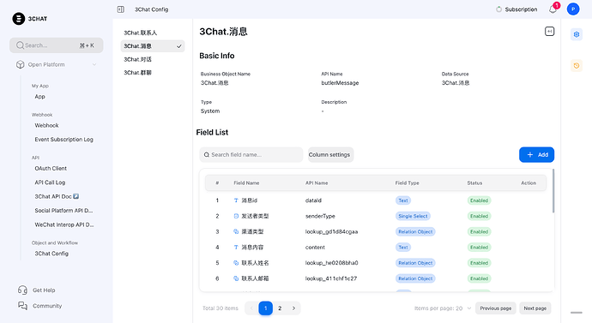Click the Text tag for 消息内容 row
The height and width of the screenshot is (323, 592).
click(x=403, y=248)
